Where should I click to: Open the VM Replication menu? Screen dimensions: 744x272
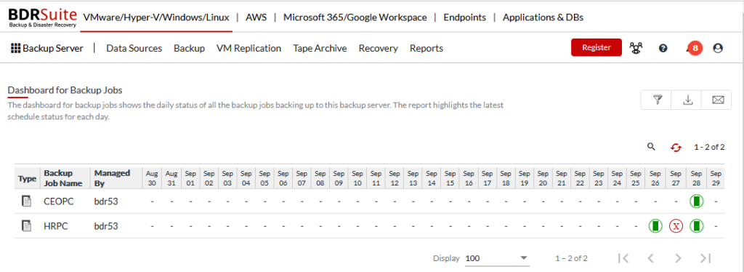point(248,48)
